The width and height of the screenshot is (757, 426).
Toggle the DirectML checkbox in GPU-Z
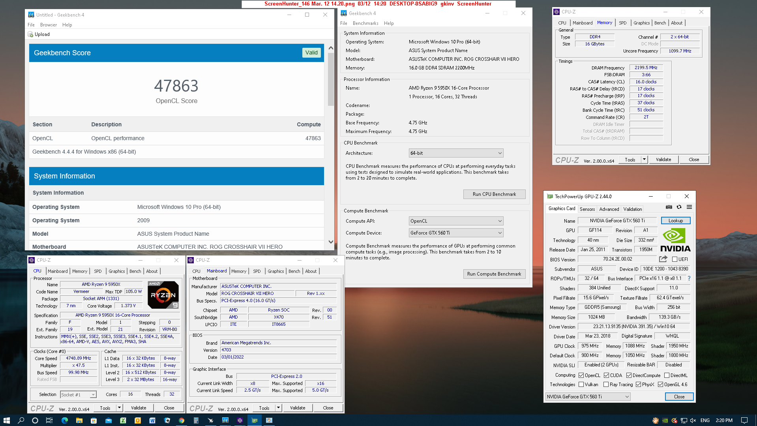(667, 375)
